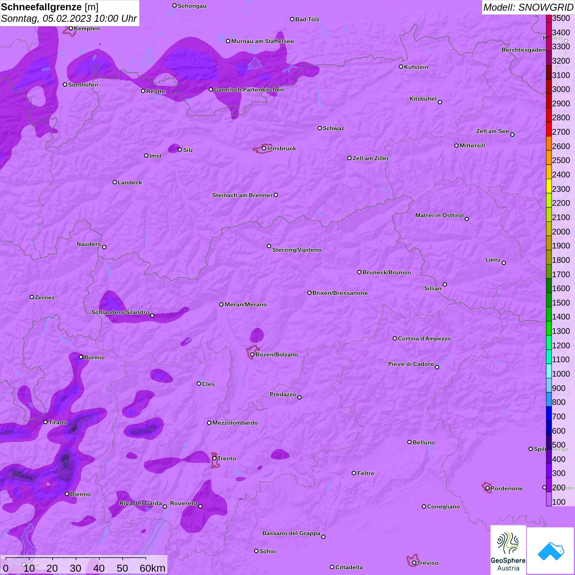Click the 'Modell: SNOWGRID' label
The image size is (575, 575).
point(528,7)
